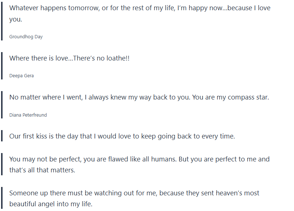Click the "Groundhog Day" attribution text
Screen dimensions: 294x211
26,37
